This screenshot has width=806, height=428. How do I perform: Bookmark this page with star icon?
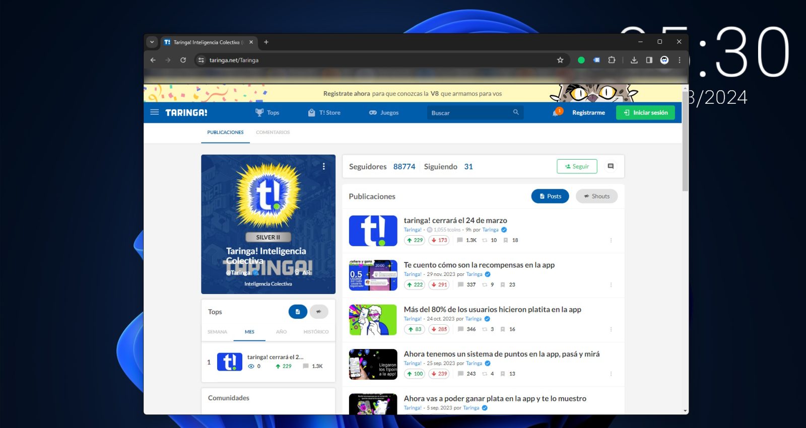click(560, 60)
